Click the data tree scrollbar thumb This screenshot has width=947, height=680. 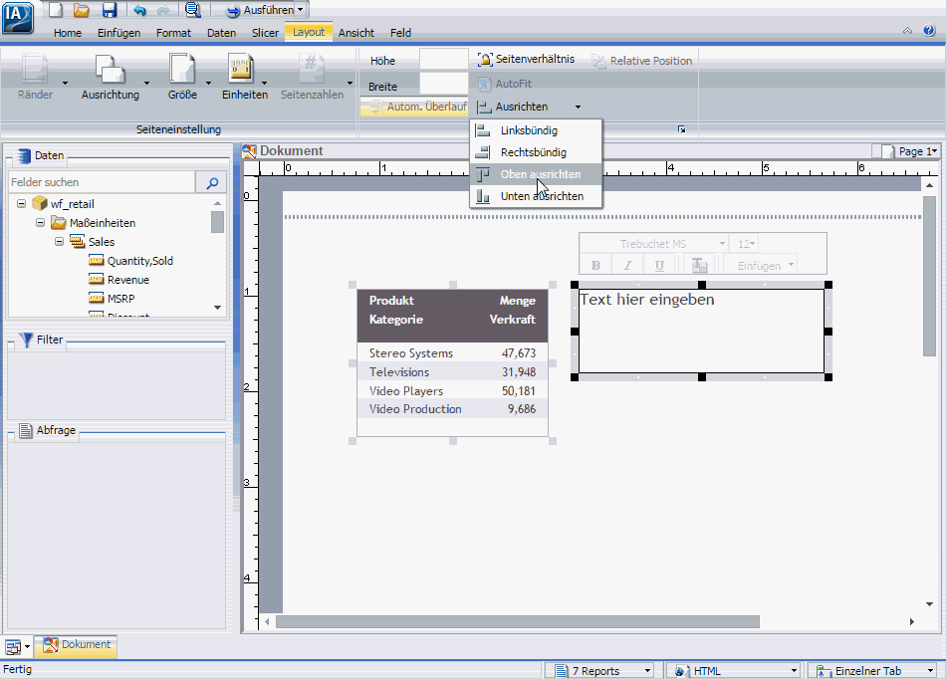(x=217, y=222)
